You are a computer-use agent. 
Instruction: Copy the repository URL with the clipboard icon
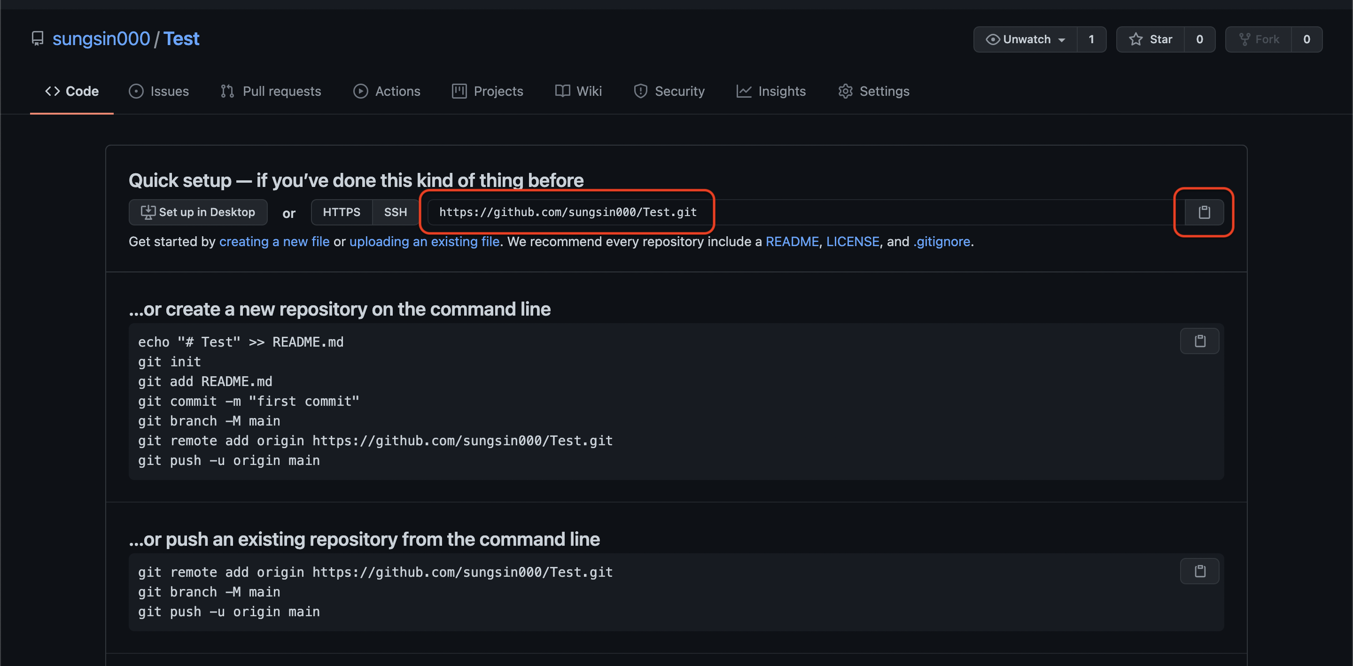point(1204,212)
